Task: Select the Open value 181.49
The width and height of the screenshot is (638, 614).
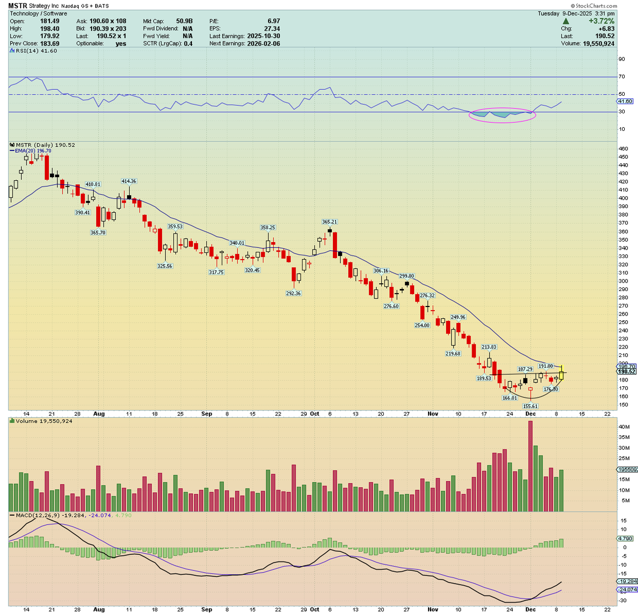Action: coord(49,21)
